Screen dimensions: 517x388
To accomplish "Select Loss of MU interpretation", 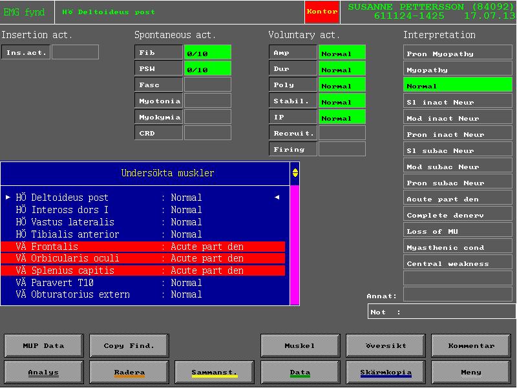I will (x=458, y=230).
